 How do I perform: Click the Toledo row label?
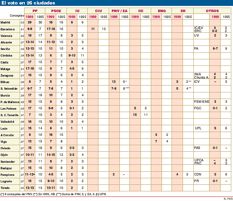click(x=5, y=188)
